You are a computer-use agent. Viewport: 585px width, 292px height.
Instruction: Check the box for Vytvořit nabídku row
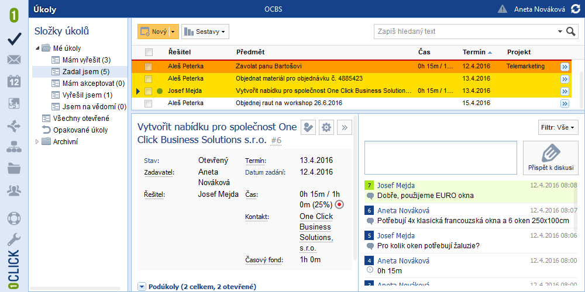[x=149, y=91]
